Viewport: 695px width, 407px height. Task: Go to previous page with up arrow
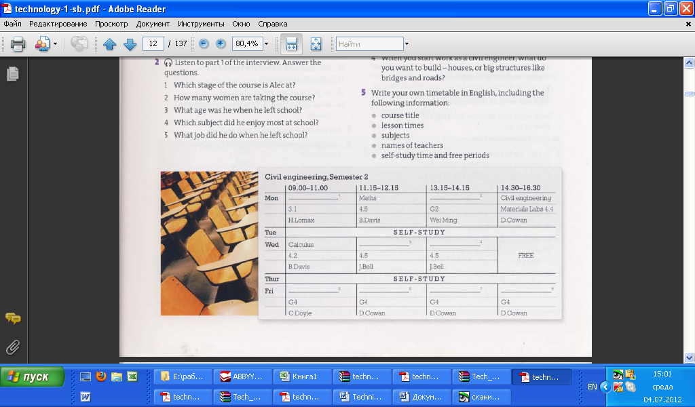pyautogui.click(x=110, y=44)
